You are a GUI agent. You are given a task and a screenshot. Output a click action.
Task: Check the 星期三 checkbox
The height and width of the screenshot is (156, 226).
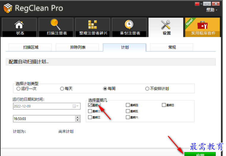coord(90,117)
